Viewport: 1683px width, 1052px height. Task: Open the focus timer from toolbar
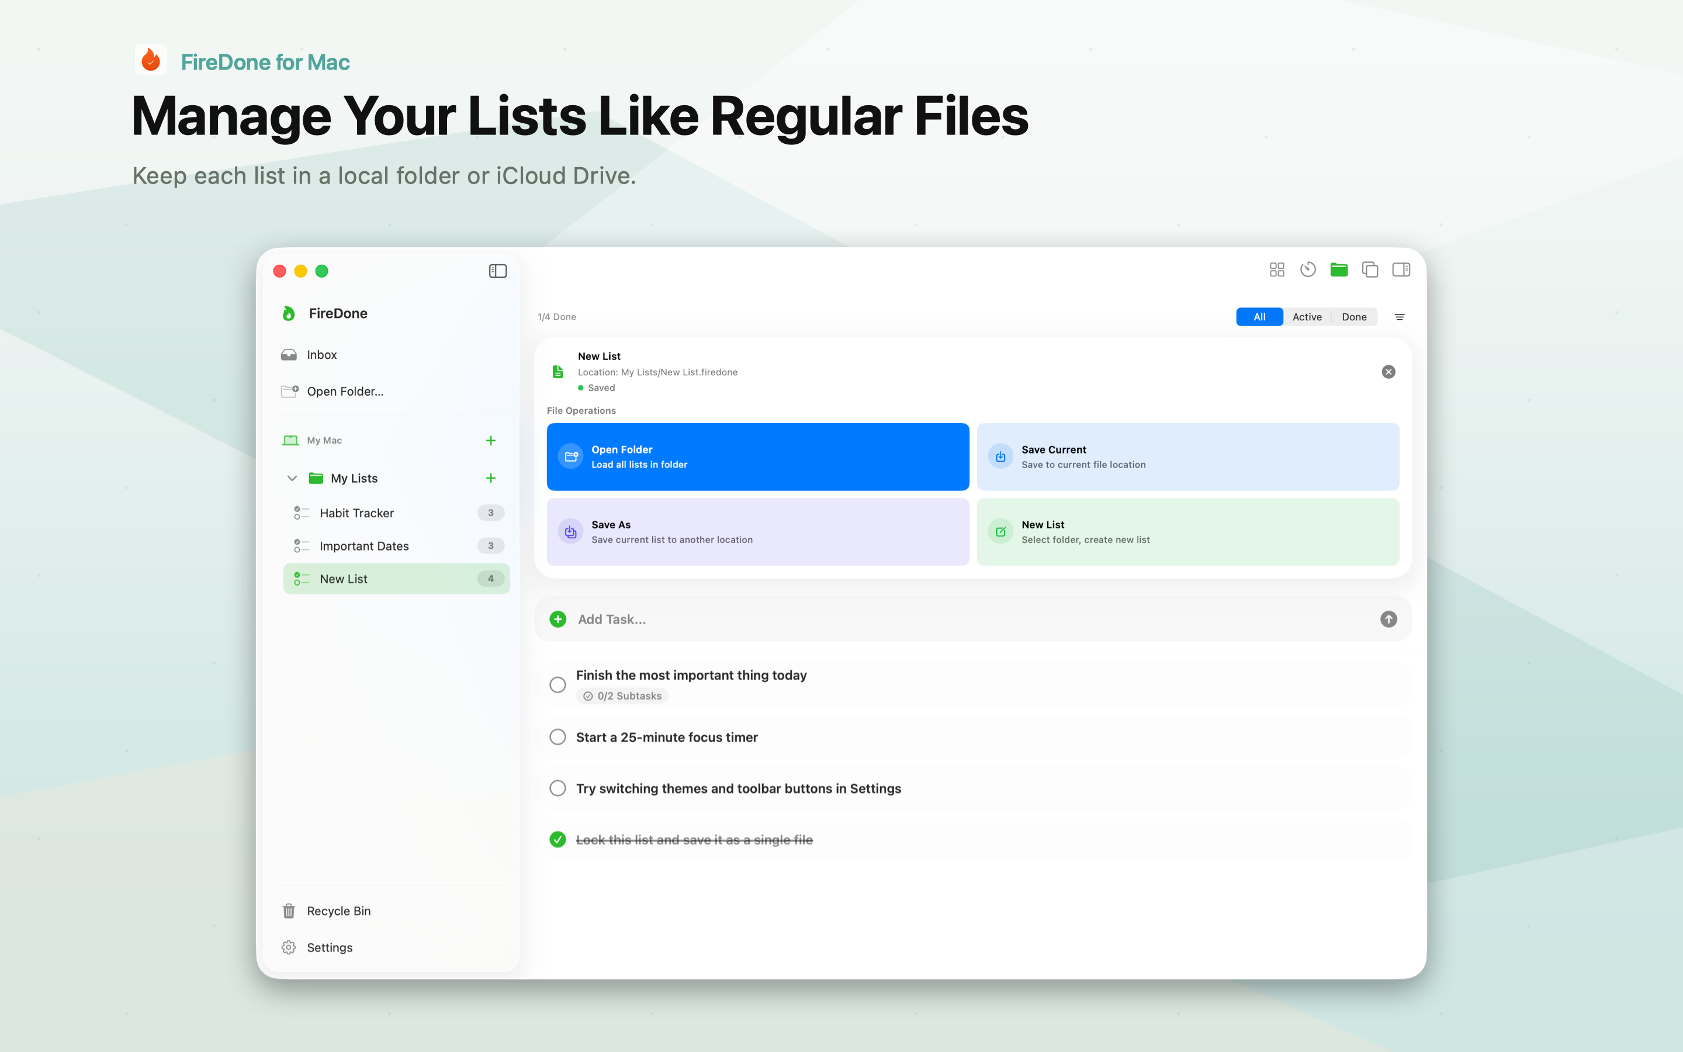pos(1307,270)
